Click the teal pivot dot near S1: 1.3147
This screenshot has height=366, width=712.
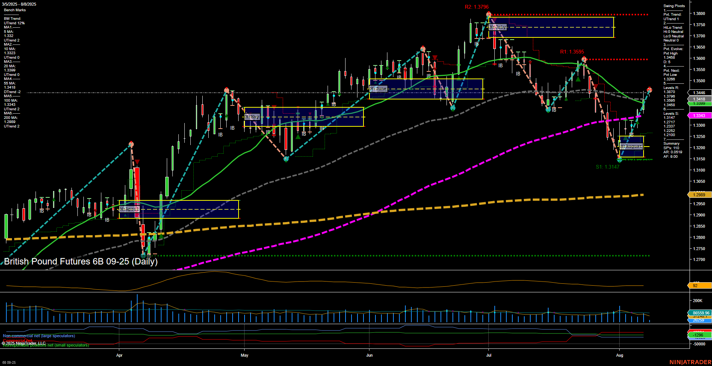(619, 160)
